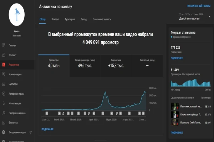Image resolution: width=214 pixels, height=142 pixels.
Task: Select the Время просмотра 49,6 тыс. card
Action: click(x=85, y=66)
